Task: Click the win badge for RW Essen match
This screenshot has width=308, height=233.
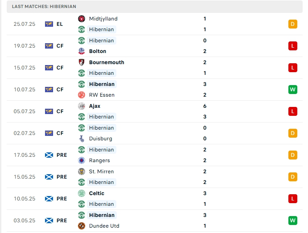Action: 293,90
